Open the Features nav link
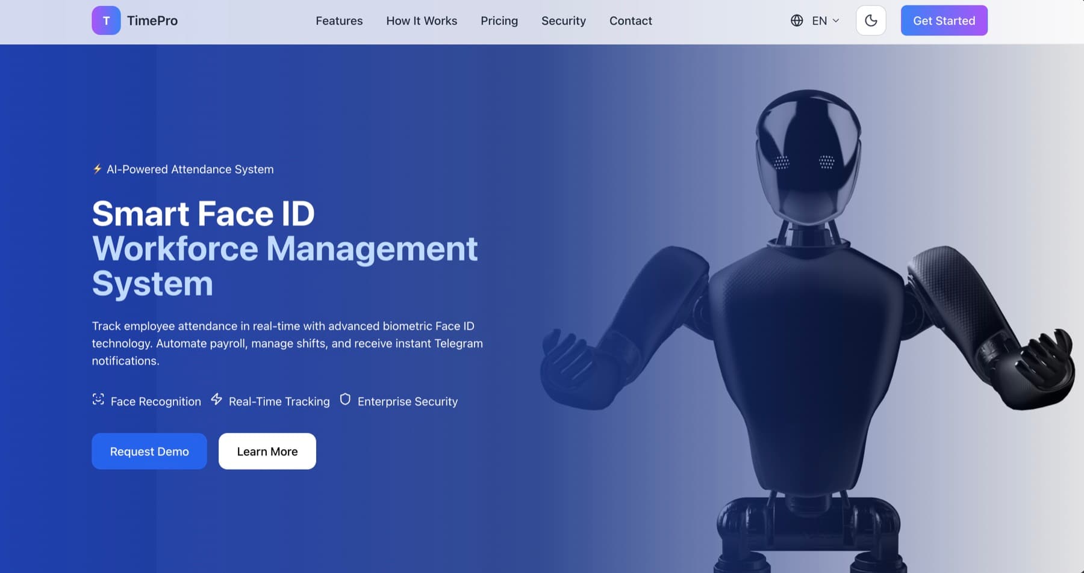Viewport: 1084px width, 573px height. 339,20
